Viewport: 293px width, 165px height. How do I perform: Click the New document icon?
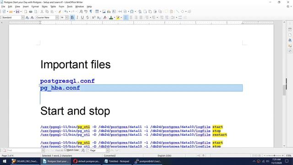[x=4, y=11]
